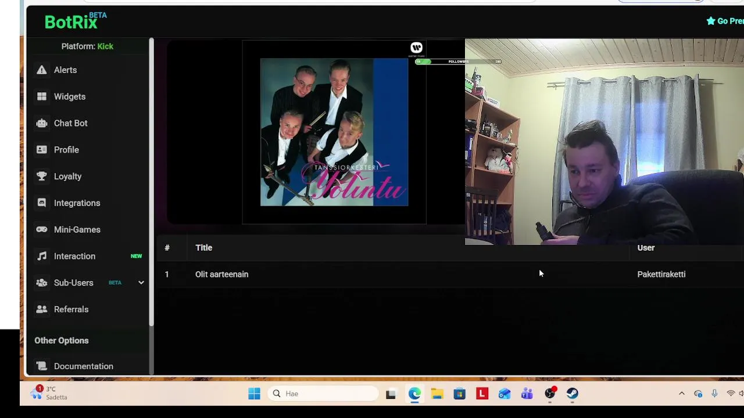
Task: Open Outlook from the taskbar
Action: (x=505, y=394)
